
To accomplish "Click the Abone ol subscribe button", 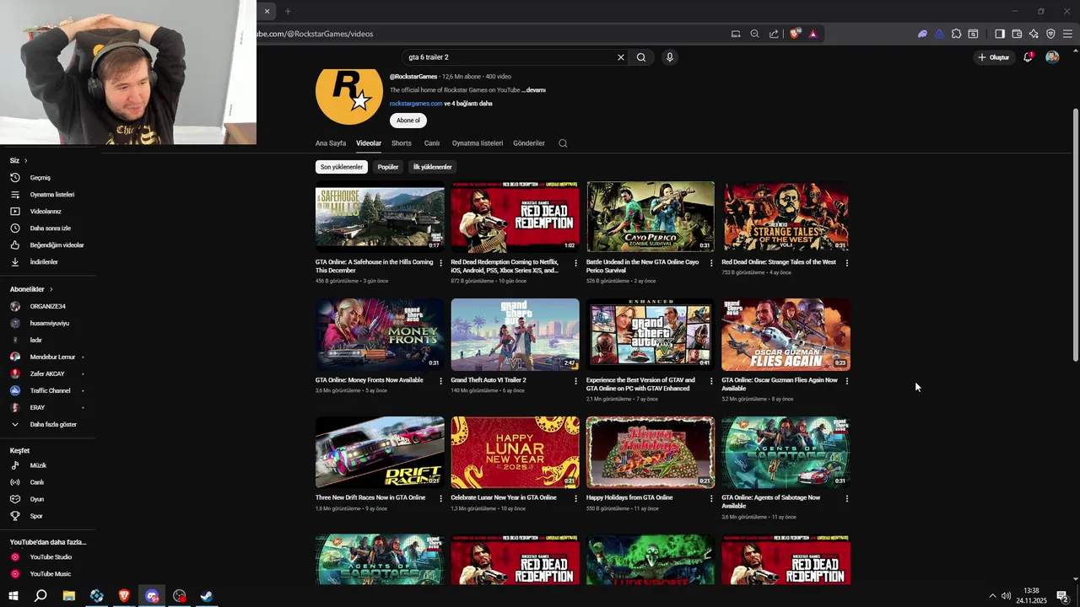I will coord(408,121).
